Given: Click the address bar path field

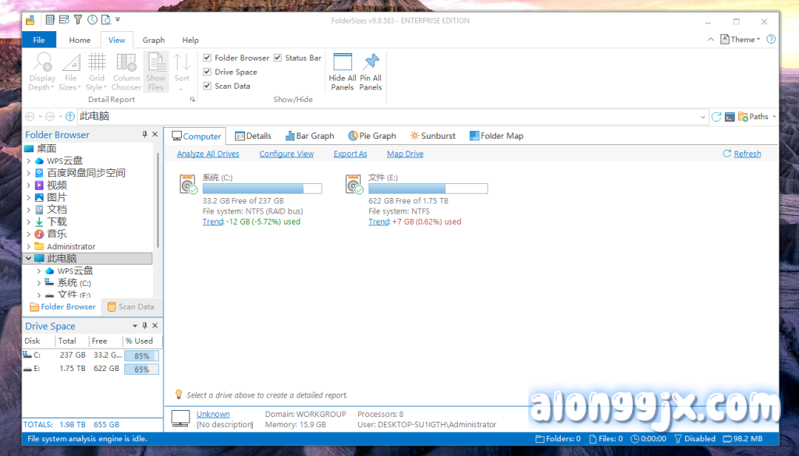Looking at the screenshot, I should 390,117.
